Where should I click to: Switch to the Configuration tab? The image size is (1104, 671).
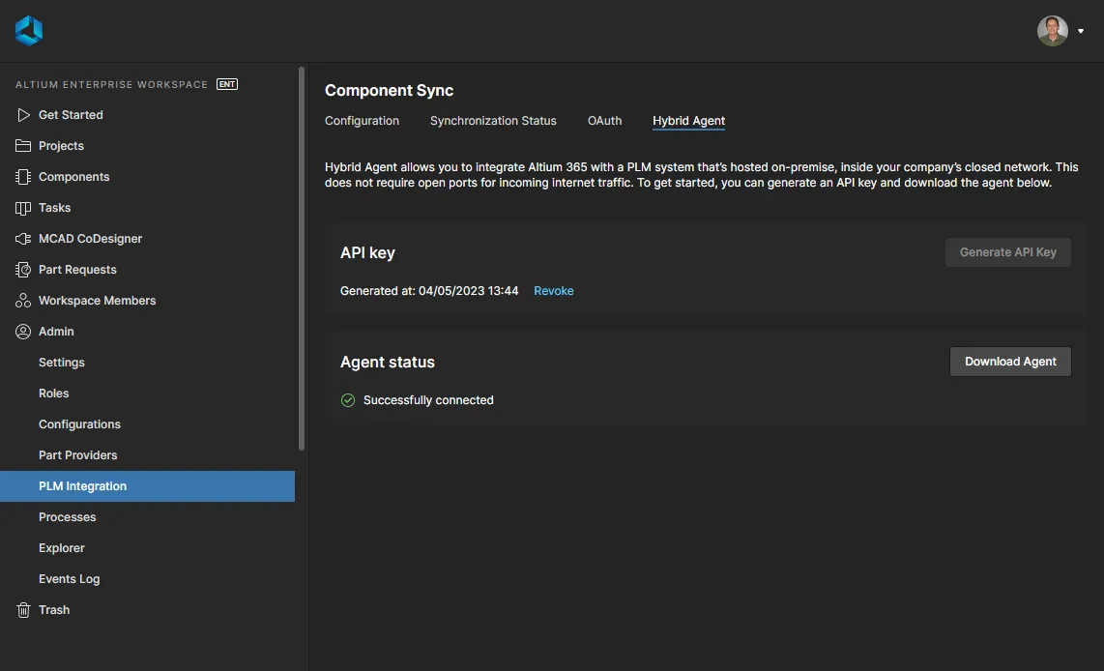click(x=362, y=121)
